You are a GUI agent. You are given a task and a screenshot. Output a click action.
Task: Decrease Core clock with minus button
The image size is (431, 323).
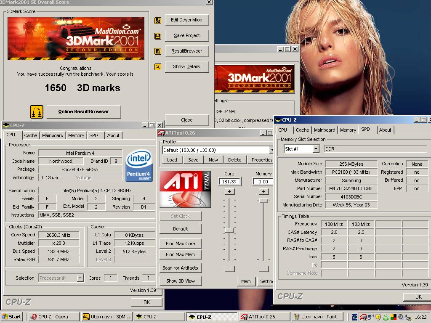tap(229, 269)
